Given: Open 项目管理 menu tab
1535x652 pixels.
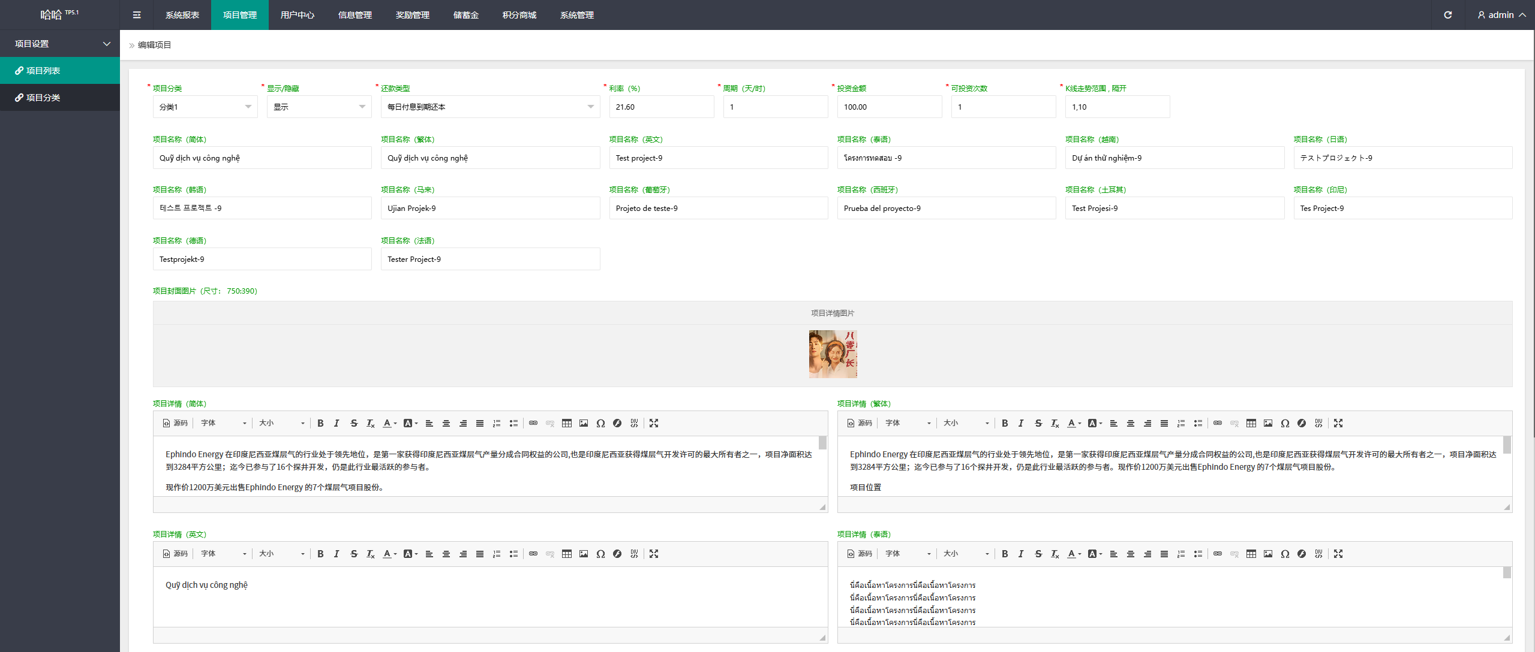Looking at the screenshot, I should [240, 15].
